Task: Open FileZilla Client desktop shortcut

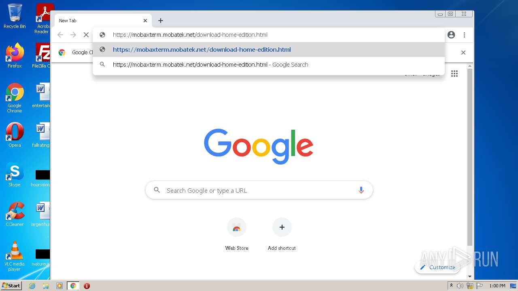Action: coord(42,55)
